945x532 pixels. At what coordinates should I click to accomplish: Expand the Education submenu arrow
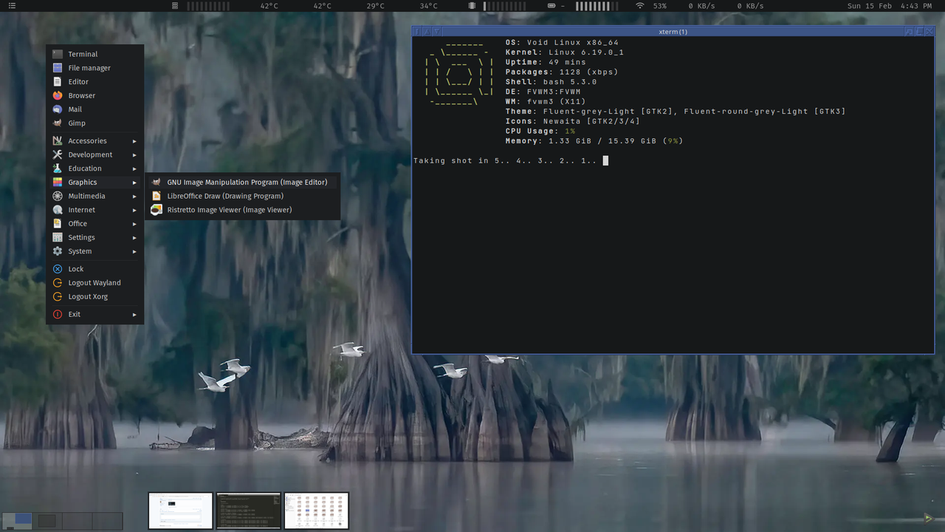pyautogui.click(x=134, y=168)
